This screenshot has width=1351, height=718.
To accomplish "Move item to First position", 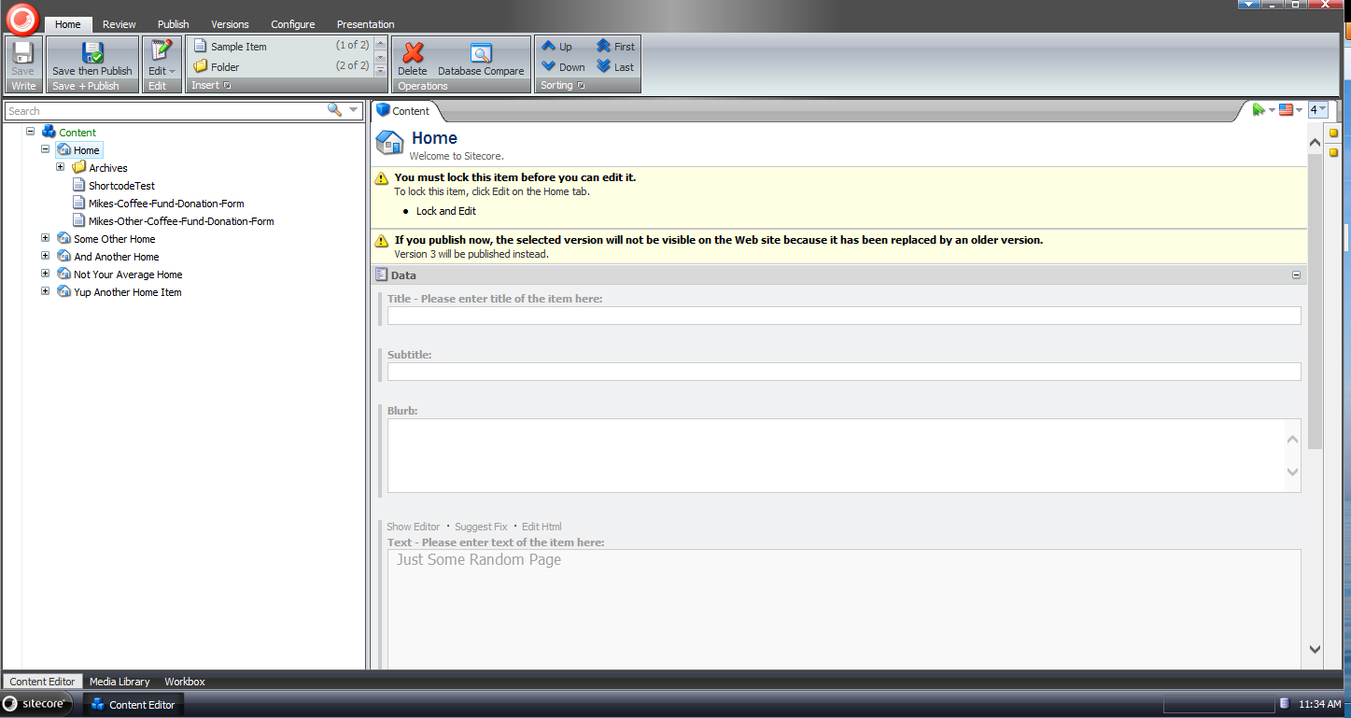I will [615, 47].
